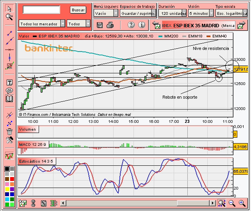251x211 pixels.
Task: Select the Fibonacci levels chart tool
Action: pos(9,66)
